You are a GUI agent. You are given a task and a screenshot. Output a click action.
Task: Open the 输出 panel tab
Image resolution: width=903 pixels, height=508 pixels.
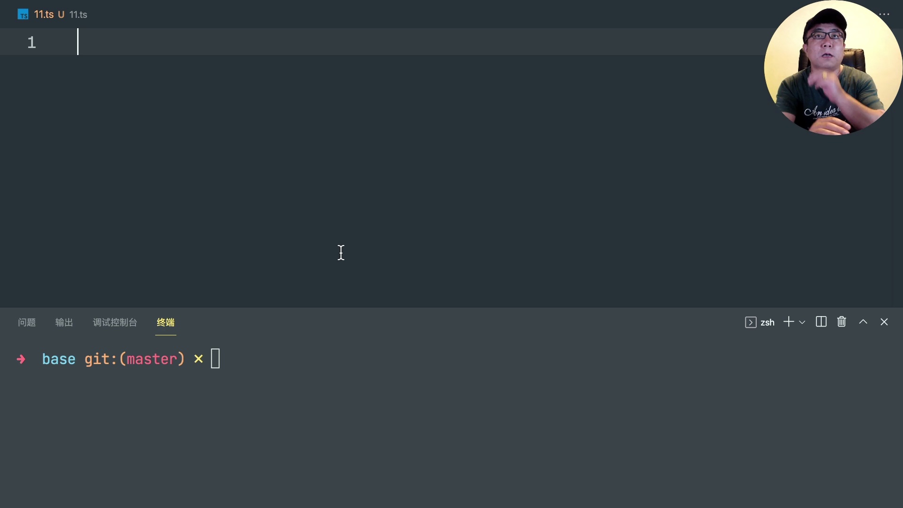click(x=63, y=323)
